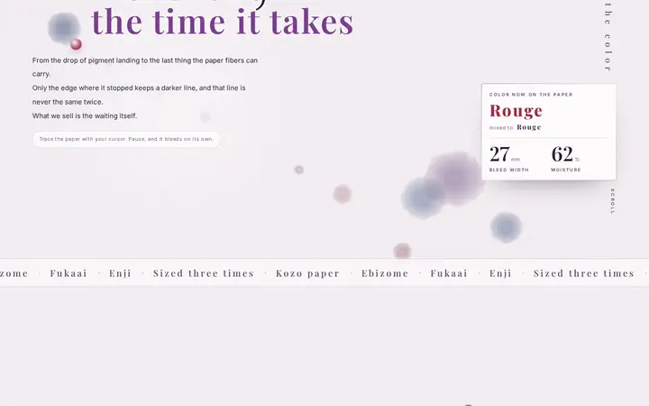The width and height of the screenshot is (649, 406).
Task: Select the paragraph starting 'From the drop of pigment'
Action: (145, 67)
